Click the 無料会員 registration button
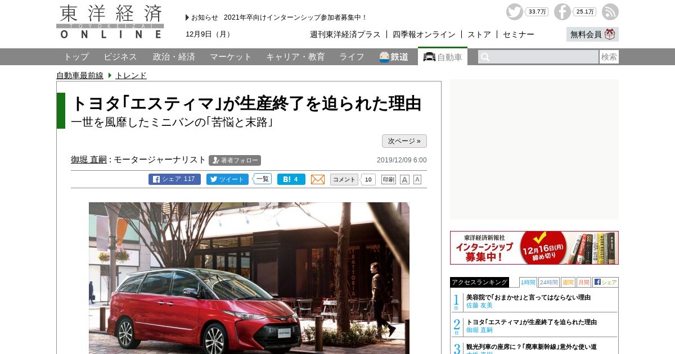Viewport: 675px width, 354px height. click(x=592, y=34)
